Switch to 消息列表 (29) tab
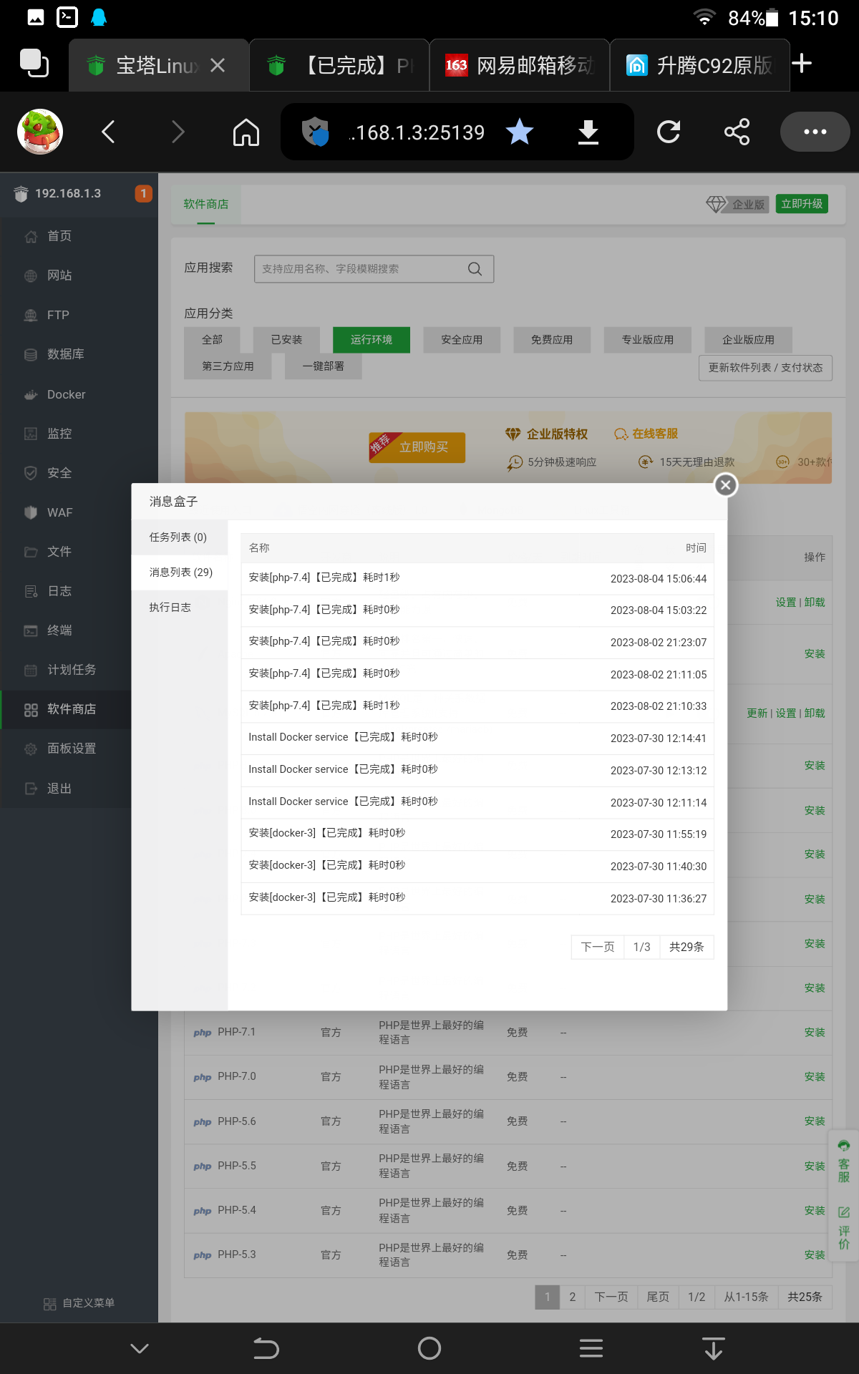859x1374 pixels. [179, 572]
